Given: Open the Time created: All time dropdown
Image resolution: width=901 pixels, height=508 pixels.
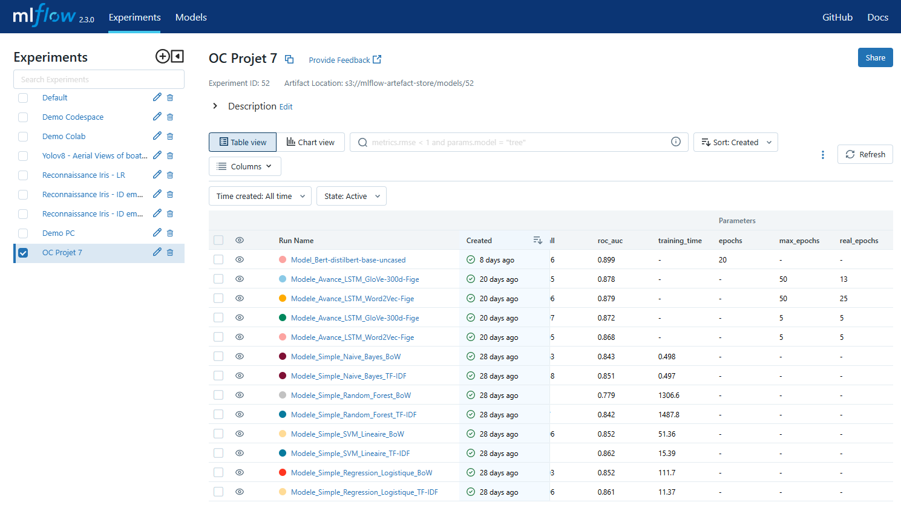Looking at the screenshot, I should (x=260, y=196).
